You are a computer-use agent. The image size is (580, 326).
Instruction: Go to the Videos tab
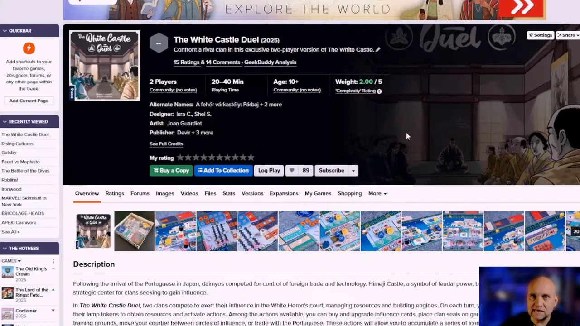[x=189, y=193]
